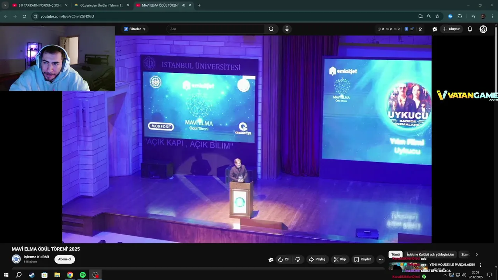Show hidden tray icons chevron

[445, 275]
